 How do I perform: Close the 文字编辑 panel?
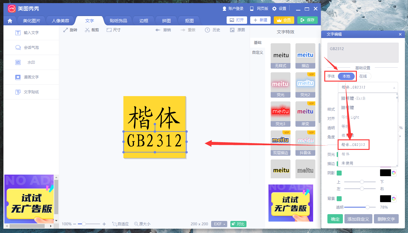[400, 34]
